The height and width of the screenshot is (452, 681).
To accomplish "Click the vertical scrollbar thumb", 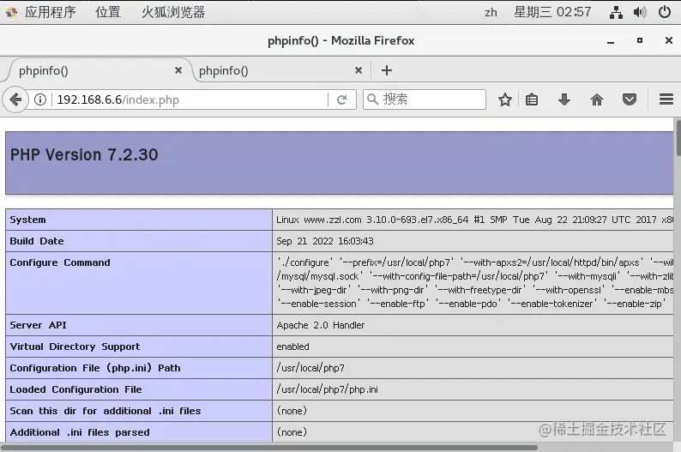I will click(x=678, y=137).
